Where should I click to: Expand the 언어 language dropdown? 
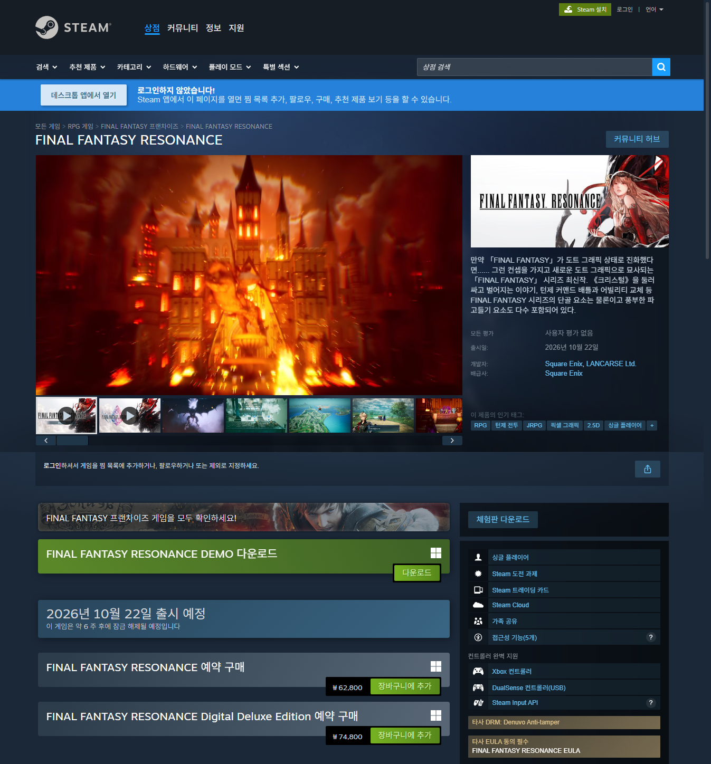click(x=655, y=9)
